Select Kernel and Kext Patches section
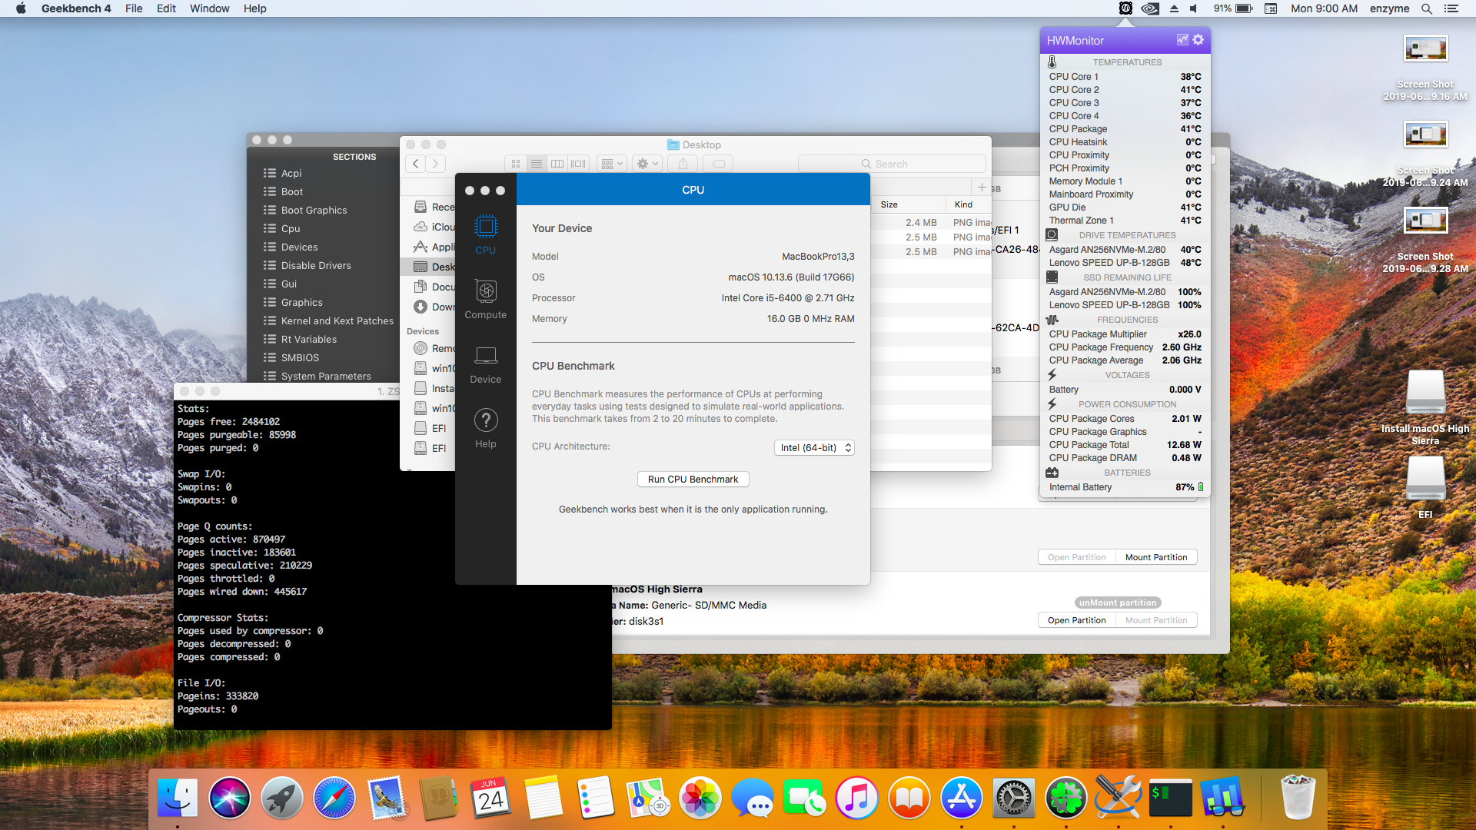This screenshot has height=830, width=1476. pos(337,321)
